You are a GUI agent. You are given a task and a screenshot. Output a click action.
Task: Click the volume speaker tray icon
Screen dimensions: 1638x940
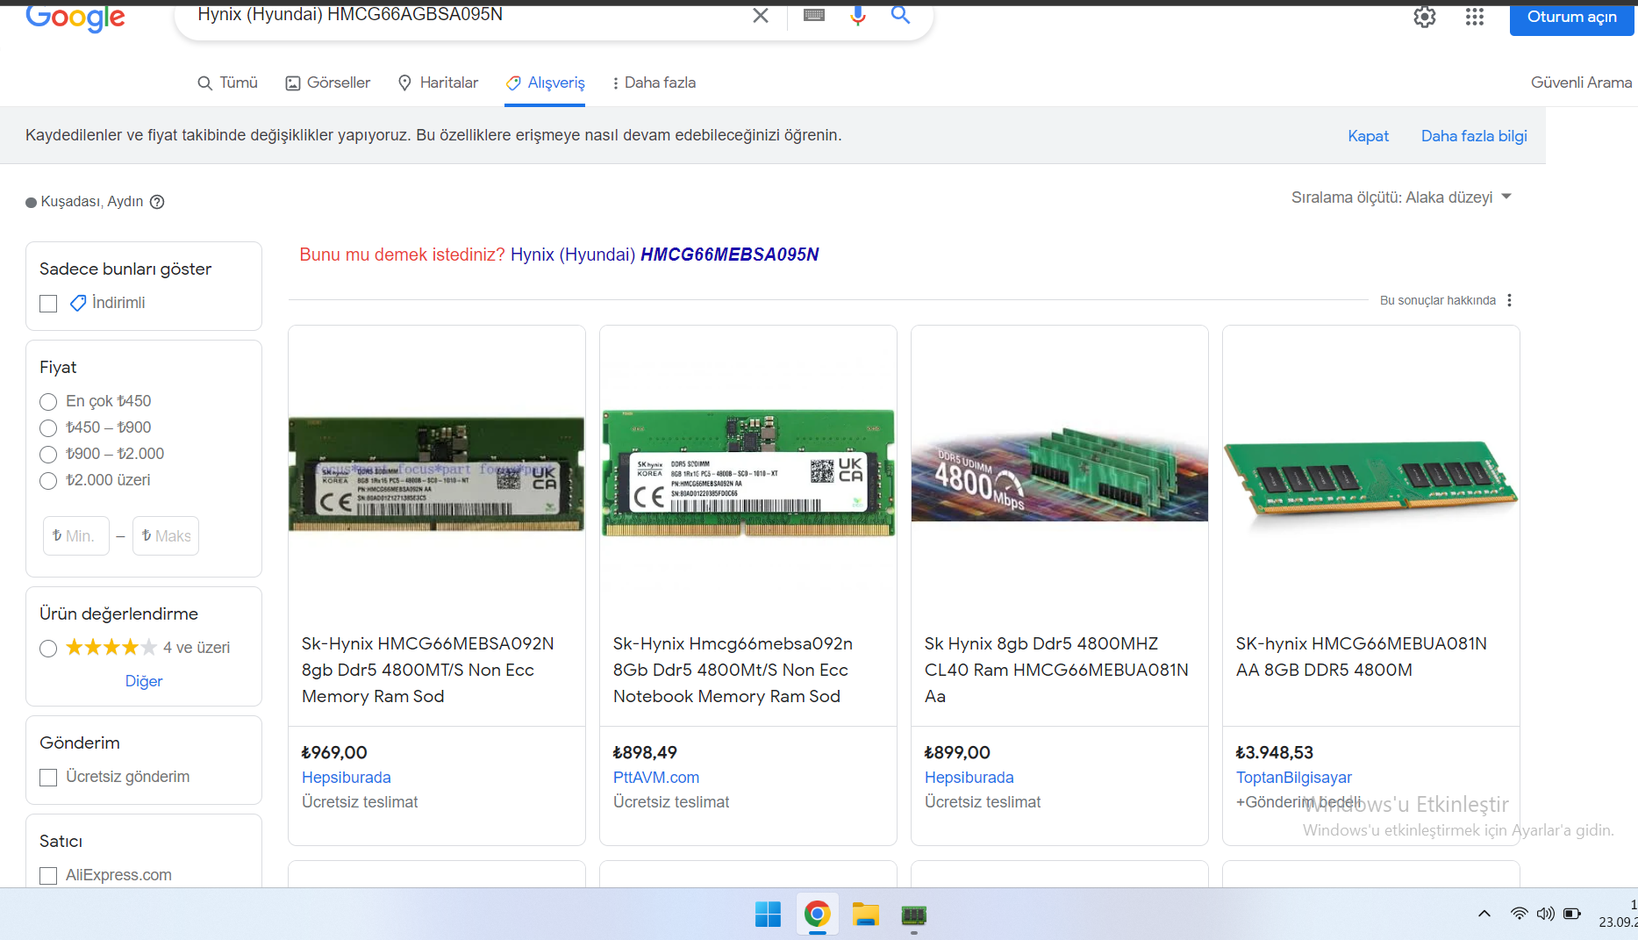click(x=1545, y=914)
